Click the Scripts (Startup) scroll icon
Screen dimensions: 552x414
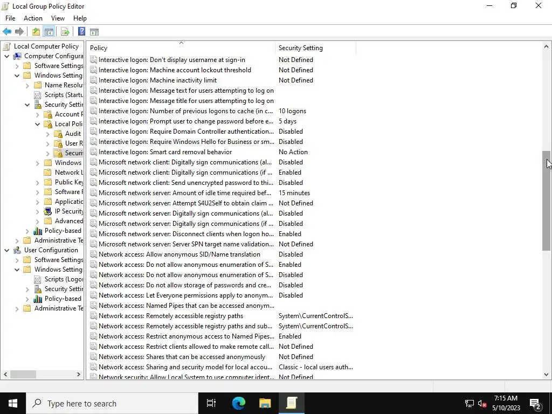pos(37,95)
